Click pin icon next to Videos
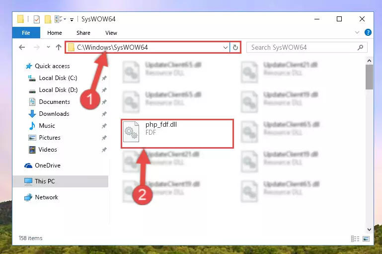This screenshot has height=254, width=382. [104, 150]
